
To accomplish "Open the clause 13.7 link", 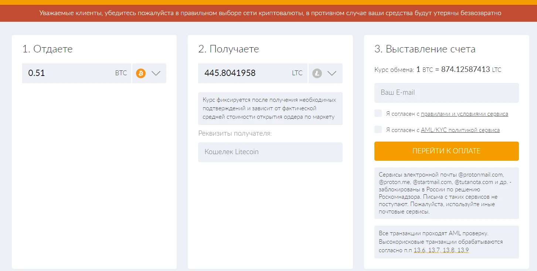I will pos(434,250).
